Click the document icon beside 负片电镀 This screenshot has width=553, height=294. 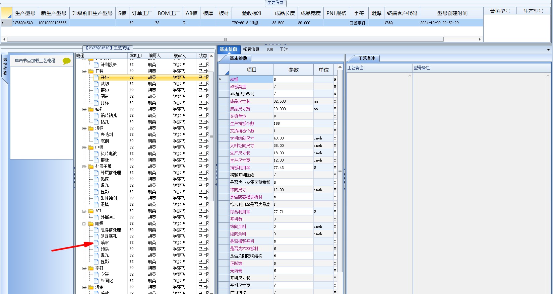tap(97, 154)
